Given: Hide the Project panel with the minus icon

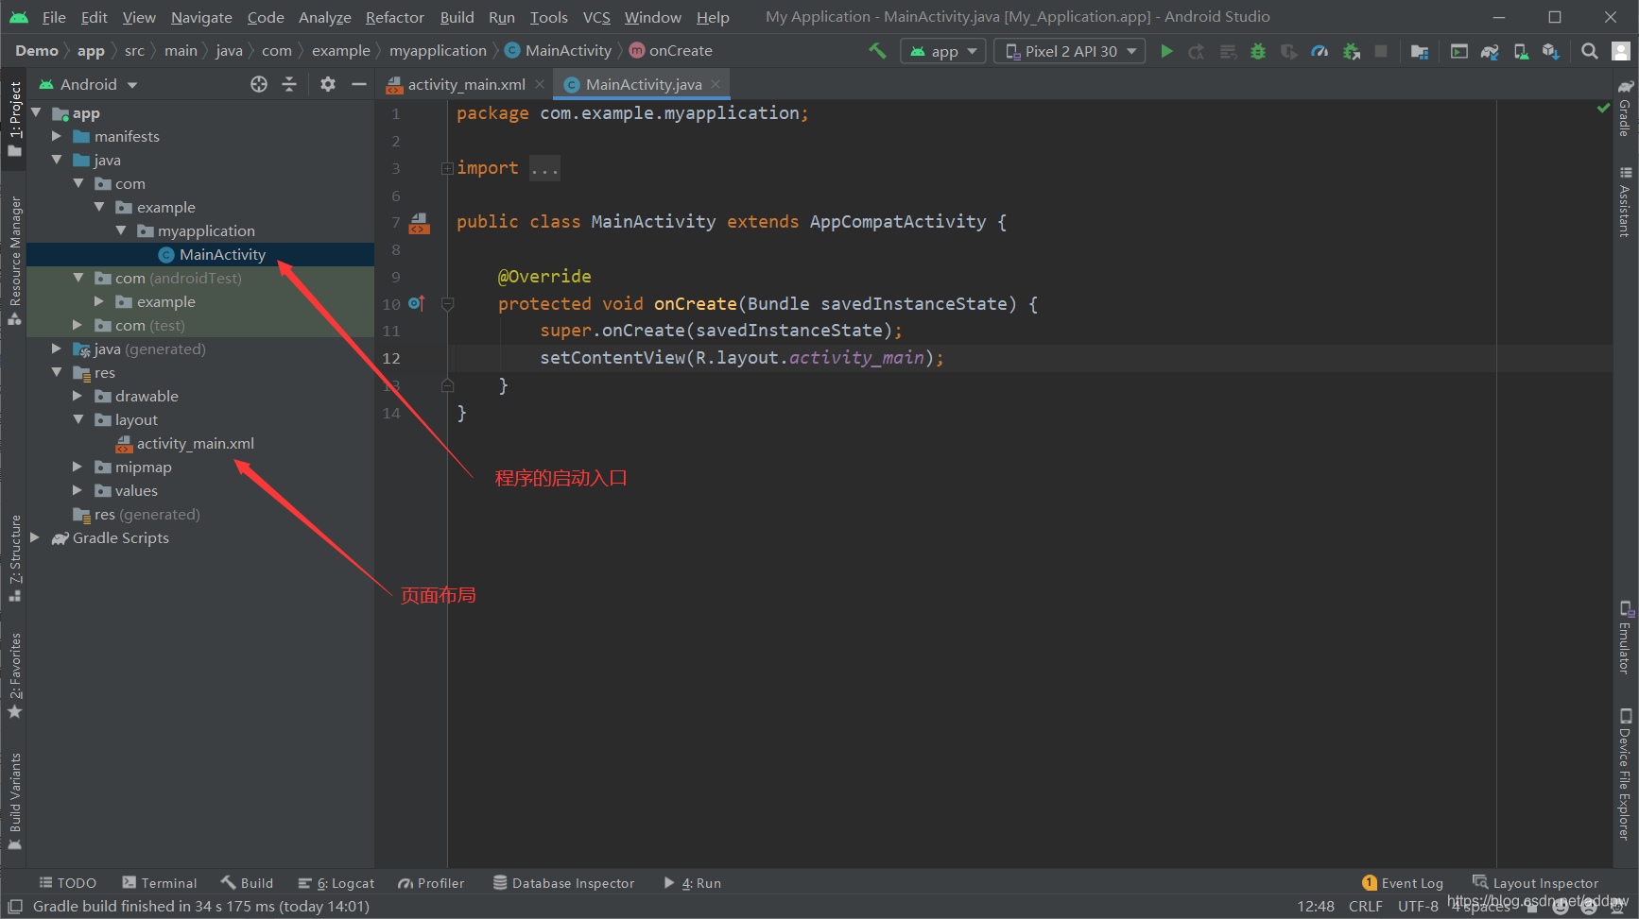Looking at the screenshot, I should click(359, 84).
